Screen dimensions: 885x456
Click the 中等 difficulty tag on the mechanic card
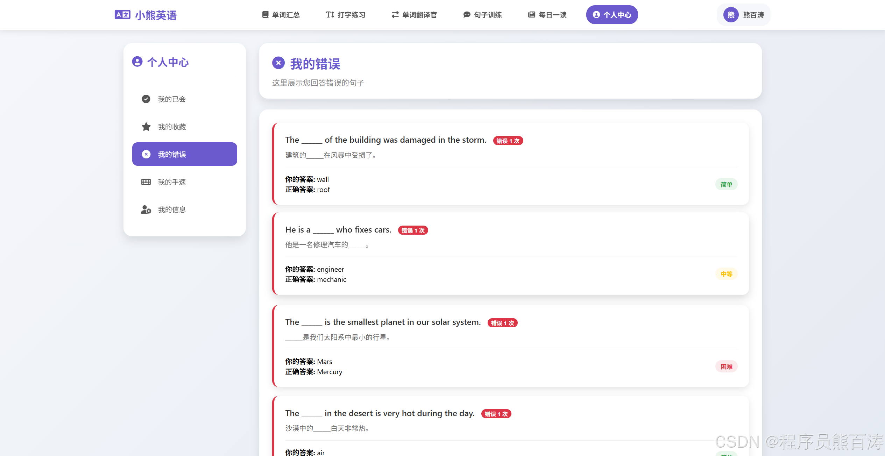point(726,274)
